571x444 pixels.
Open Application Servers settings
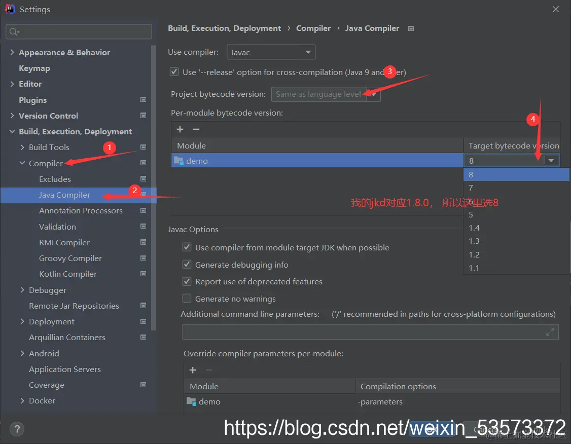[x=65, y=369]
